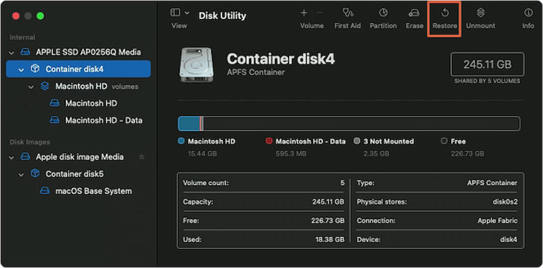Image resolution: width=543 pixels, height=268 pixels.
Task: Run First Aid on the disk
Action: coord(348,19)
